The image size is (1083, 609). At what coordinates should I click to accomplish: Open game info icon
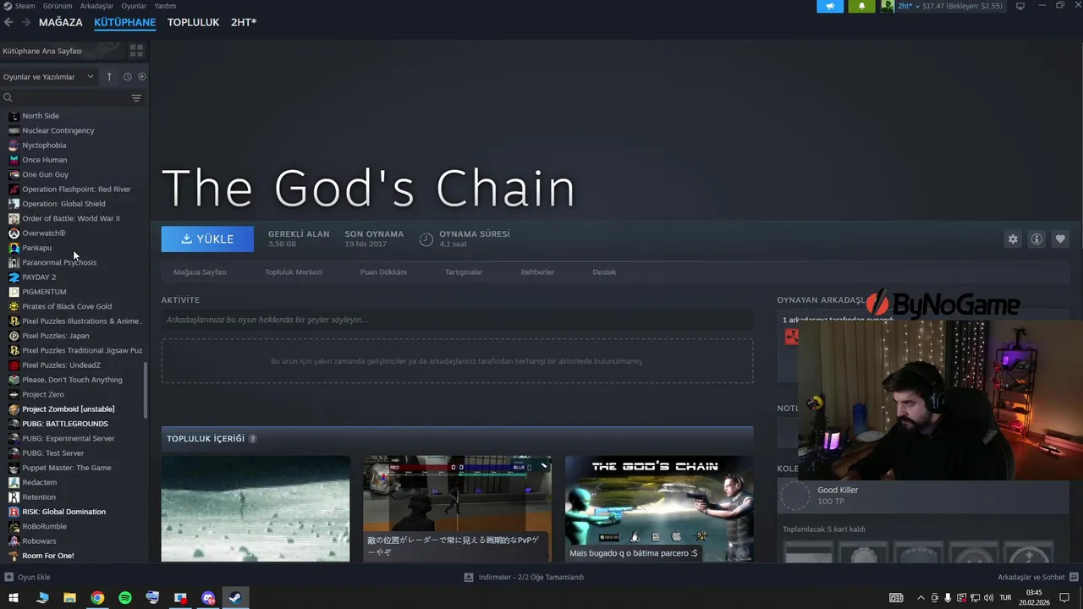pyautogui.click(x=1036, y=239)
